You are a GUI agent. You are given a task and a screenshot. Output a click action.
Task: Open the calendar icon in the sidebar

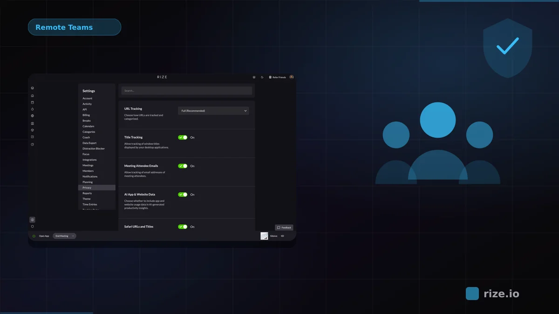tap(32, 102)
